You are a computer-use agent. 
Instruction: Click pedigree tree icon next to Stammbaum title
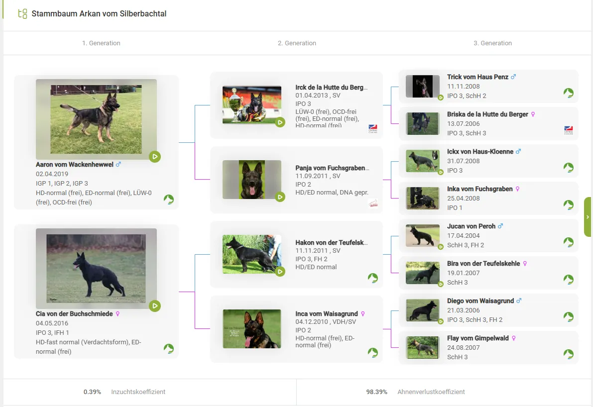(x=22, y=14)
